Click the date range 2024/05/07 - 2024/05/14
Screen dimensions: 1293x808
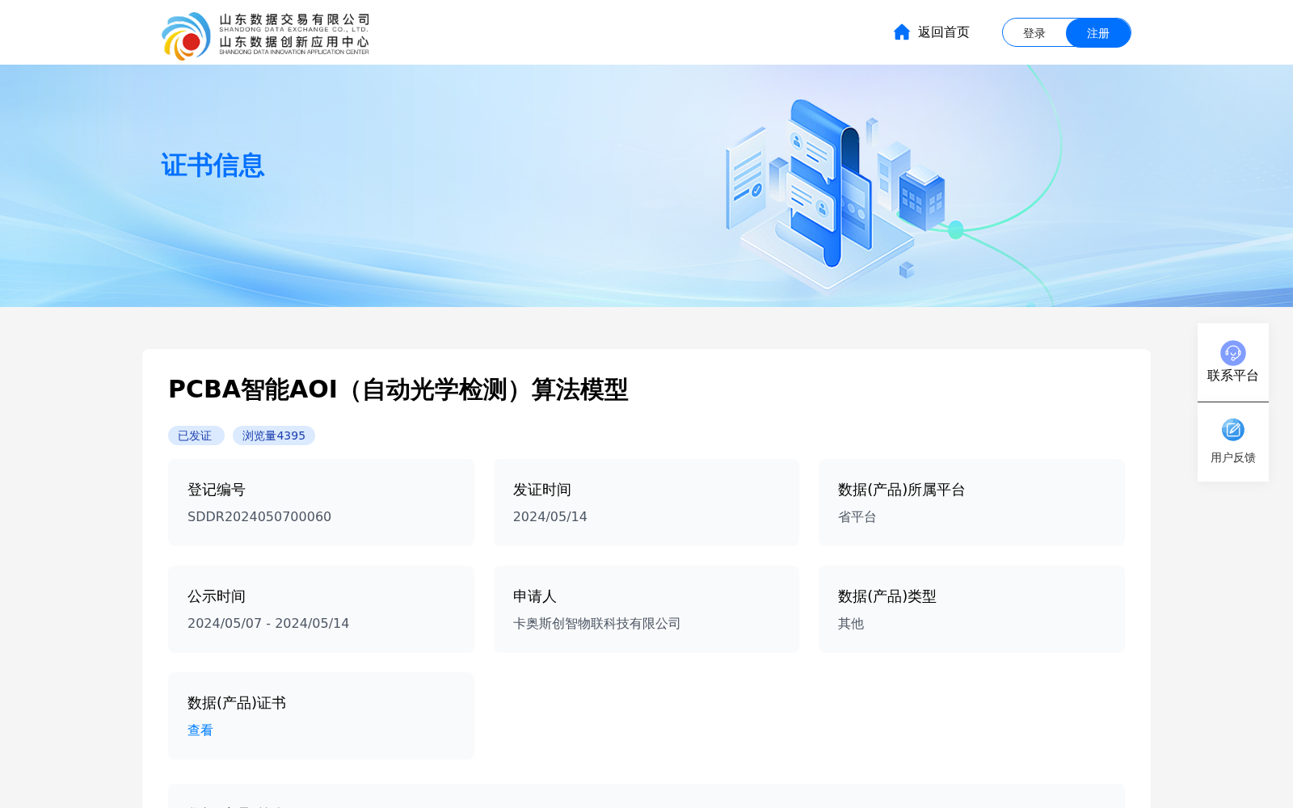click(268, 624)
